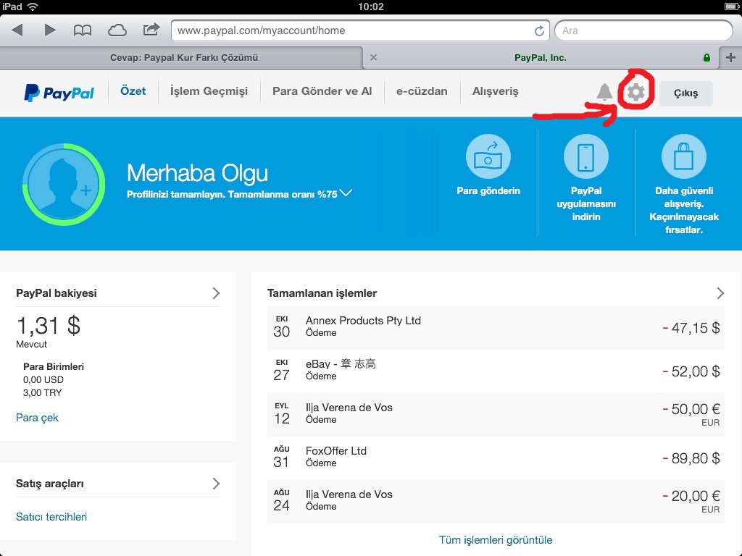Image resolution: width=742 pixels, height=556 pixels.
Task: Expand the Tamamlanan işlemler arrow
Action: [x=720, y=293]
